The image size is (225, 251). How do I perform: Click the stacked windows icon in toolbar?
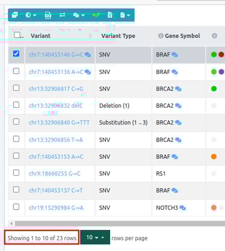point(15,15)
